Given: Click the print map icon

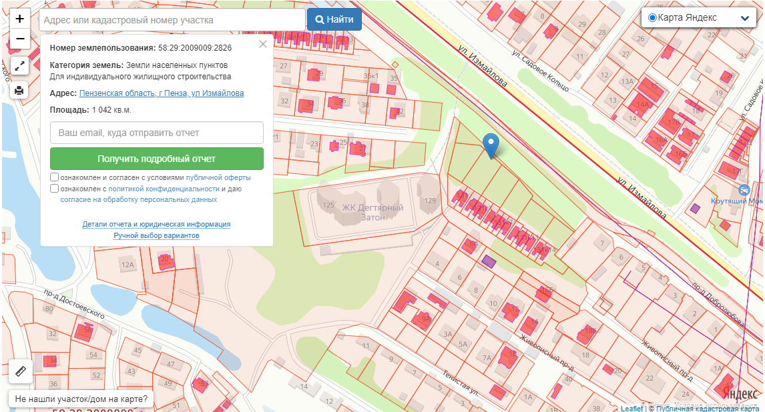Looking at the screenshot, I should click(20, 90).
